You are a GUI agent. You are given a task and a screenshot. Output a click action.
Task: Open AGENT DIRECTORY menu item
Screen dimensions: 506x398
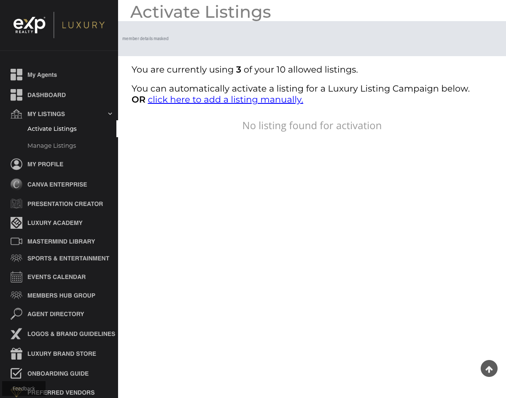pos(56,314)
